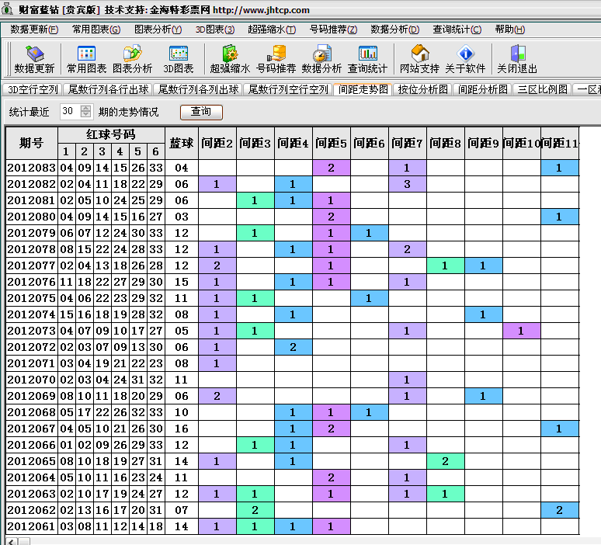Switch to the 按位分析图 tab
Viewport: 601px width, 545px height.
coord(422,89)
